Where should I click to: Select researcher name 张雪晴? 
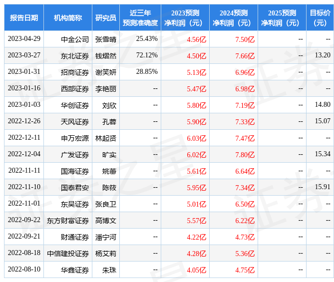(106, 39)
